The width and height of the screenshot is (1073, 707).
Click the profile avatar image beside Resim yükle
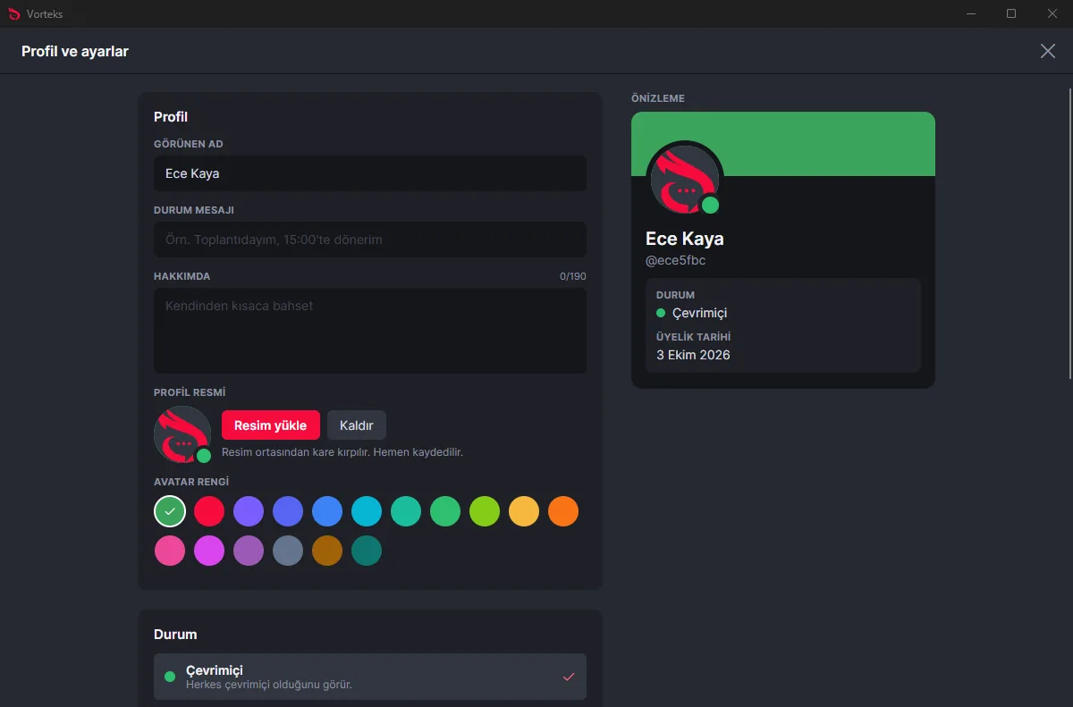click(x=182, y=434)
